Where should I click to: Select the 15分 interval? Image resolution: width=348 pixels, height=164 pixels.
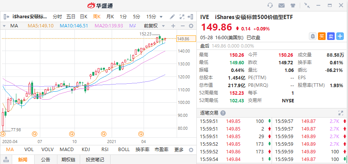(x=151, y=16)
